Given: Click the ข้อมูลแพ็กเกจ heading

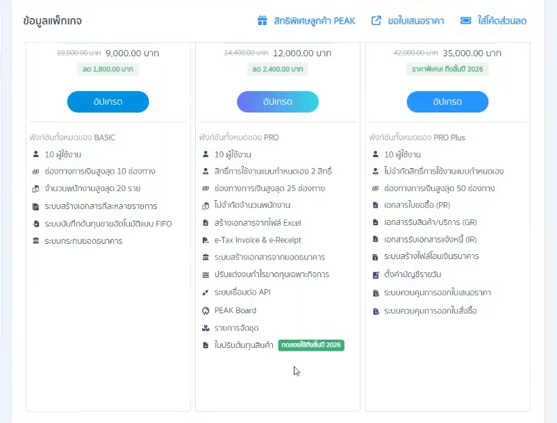Looking at the screenshot, I should pos(53,21).
